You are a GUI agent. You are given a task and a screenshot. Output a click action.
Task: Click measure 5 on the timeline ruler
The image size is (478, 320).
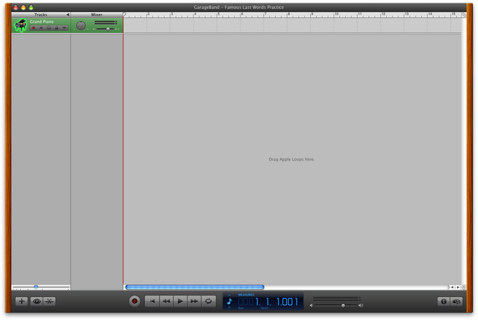tap(219, 14)
